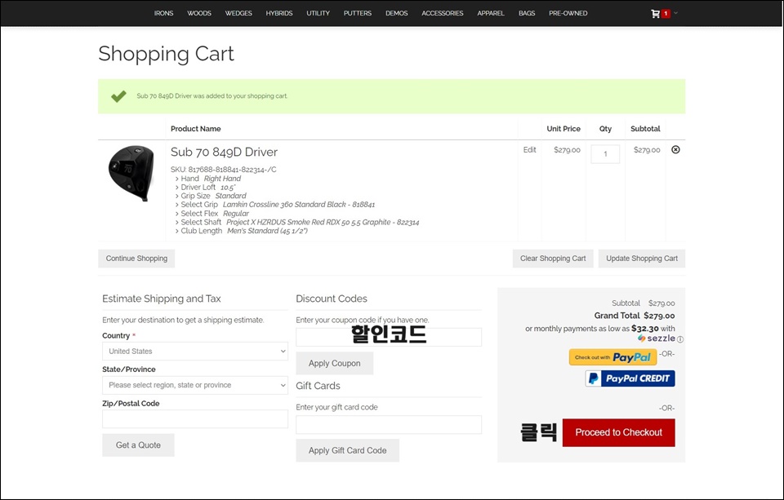Remove Sub 70 849D Driver from cart

[x=675, y=149]
